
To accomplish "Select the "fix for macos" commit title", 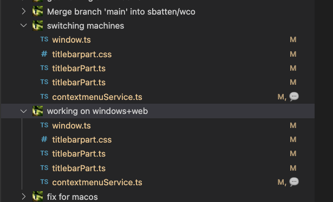I will point(72,197).
